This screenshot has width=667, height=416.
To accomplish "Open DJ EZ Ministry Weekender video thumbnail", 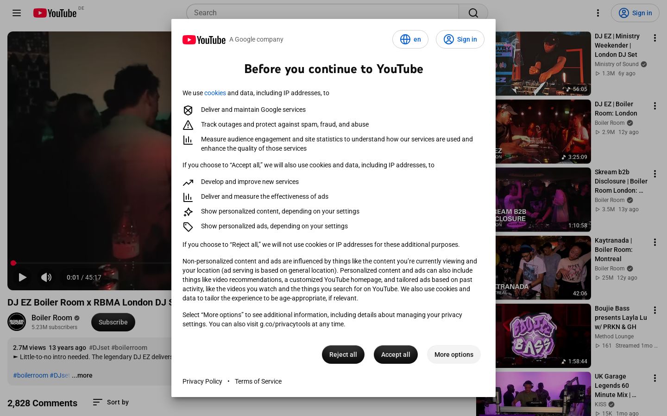I will click(543, 63).
